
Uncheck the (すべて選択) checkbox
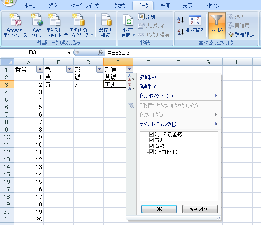point(152,135)
